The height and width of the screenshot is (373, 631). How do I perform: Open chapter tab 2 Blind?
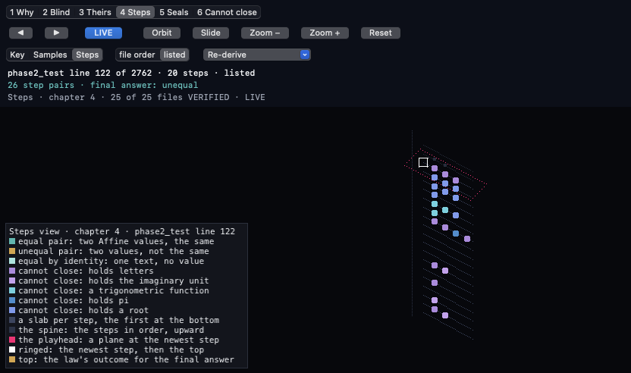(x=56, y=12)
